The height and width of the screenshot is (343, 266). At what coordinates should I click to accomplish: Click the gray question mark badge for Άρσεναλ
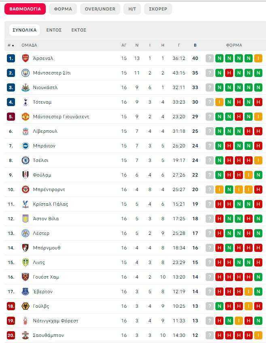click(x=210, y=58)
